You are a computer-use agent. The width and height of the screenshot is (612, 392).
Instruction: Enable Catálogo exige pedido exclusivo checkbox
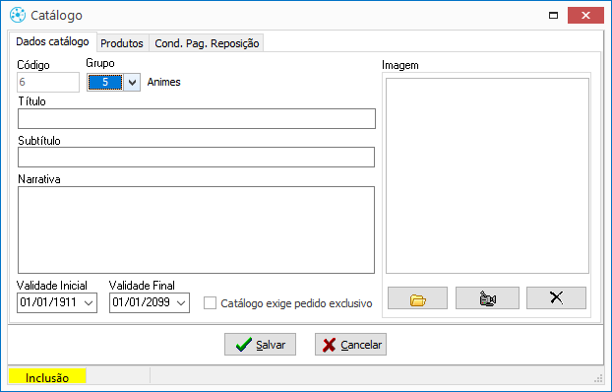[x=210, y=303]
